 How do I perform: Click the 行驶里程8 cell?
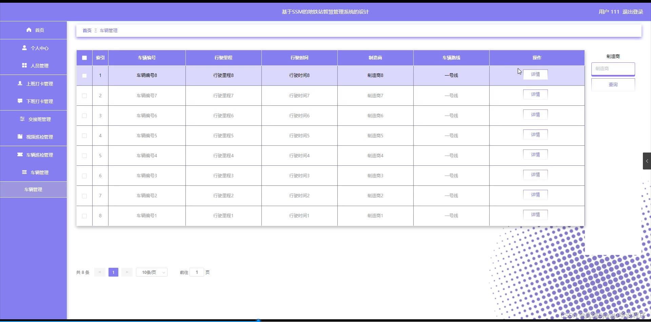click(x=223, y=75)
